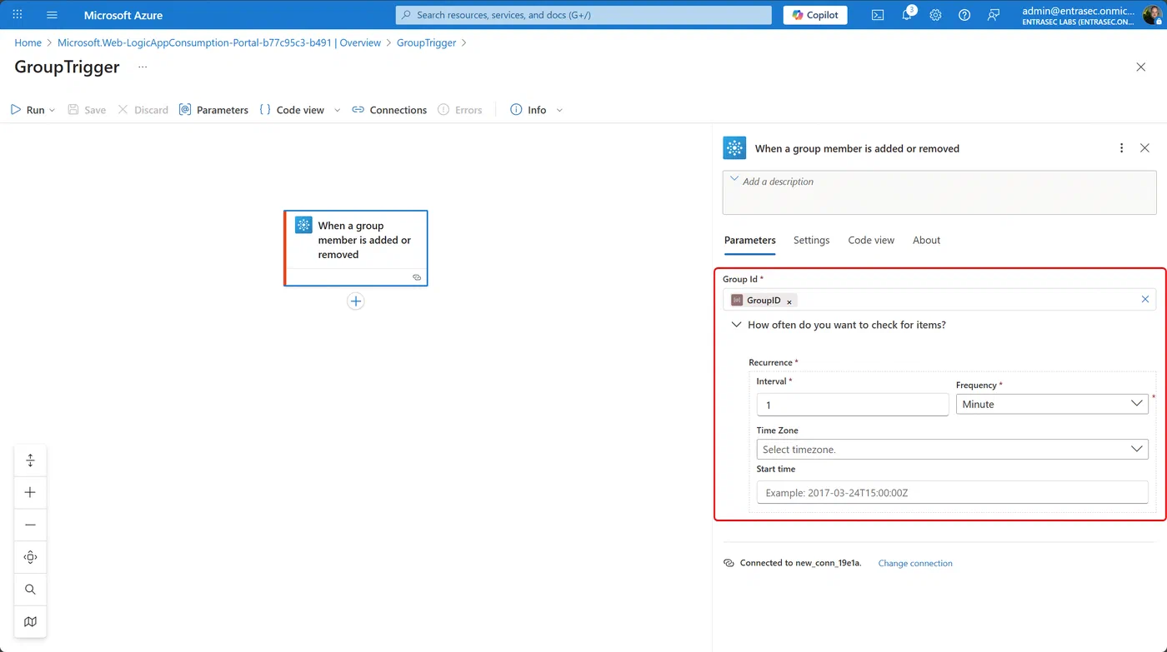
Task: Open Code view from the toolbar
Action: (x=292, y=110)
